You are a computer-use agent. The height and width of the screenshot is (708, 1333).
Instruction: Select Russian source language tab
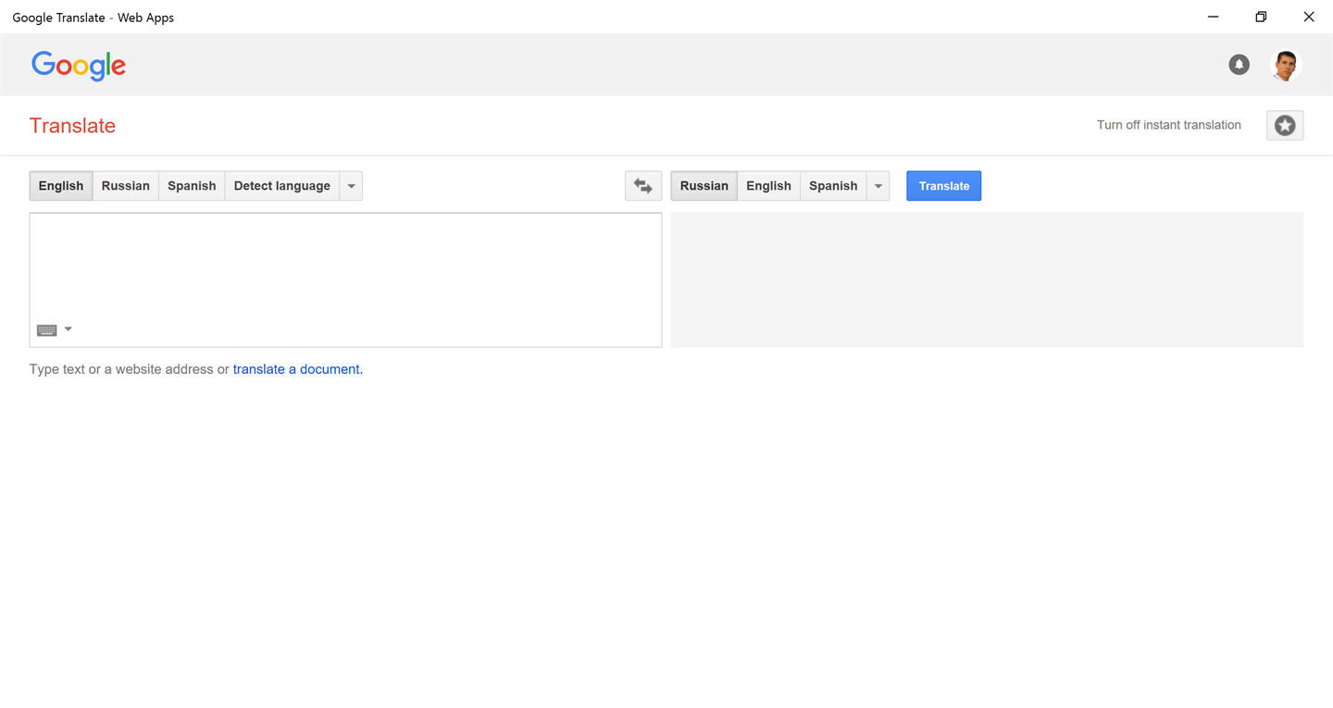125,186
